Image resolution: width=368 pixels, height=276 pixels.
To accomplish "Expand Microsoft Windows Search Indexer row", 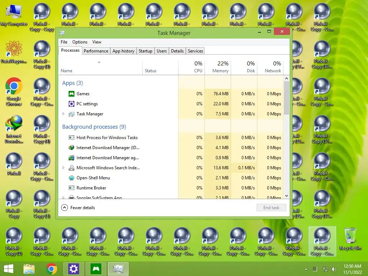I will coord(63,167).
